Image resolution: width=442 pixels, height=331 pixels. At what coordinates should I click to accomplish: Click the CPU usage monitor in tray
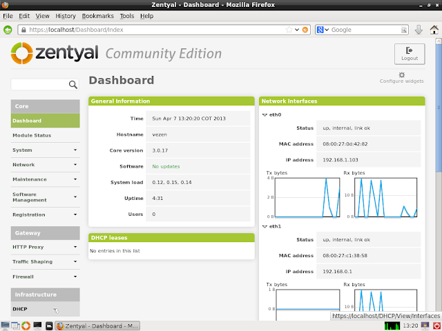pos(392,326)
